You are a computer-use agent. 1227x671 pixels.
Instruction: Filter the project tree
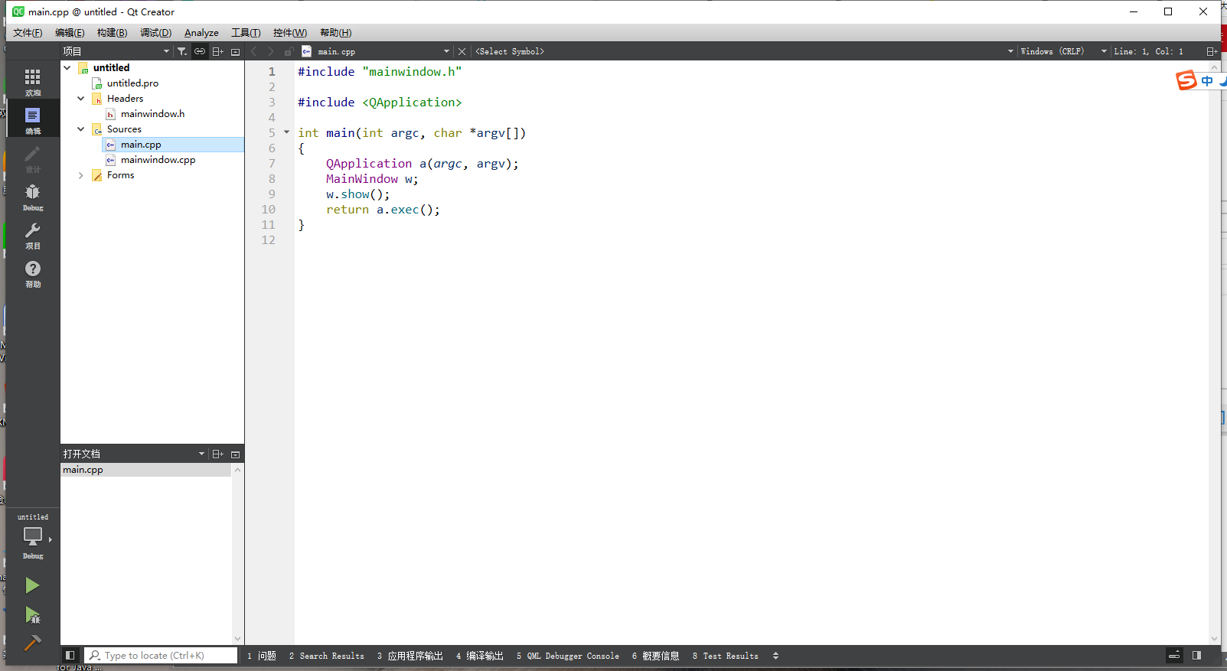click(181, 51)
